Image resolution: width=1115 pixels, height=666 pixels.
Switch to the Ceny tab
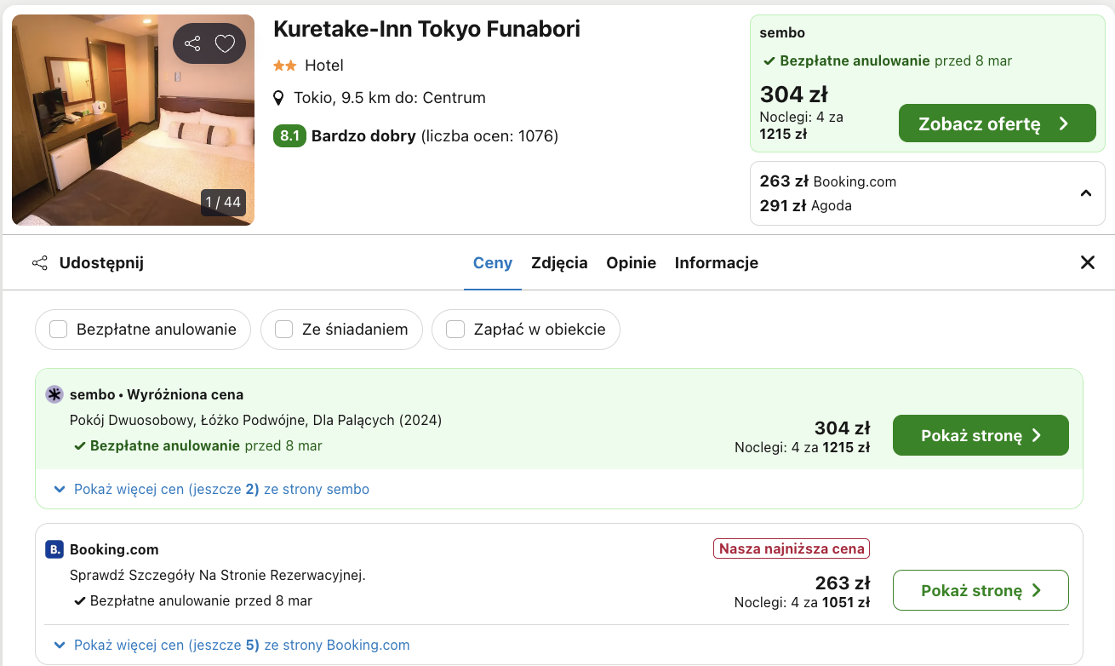pos(493,263)
